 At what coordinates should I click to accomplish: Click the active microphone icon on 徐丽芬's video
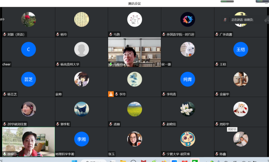point(5,154)
